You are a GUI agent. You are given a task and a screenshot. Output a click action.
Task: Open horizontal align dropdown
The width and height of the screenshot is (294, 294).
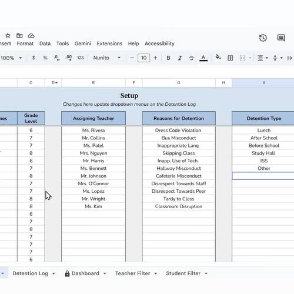262,58
